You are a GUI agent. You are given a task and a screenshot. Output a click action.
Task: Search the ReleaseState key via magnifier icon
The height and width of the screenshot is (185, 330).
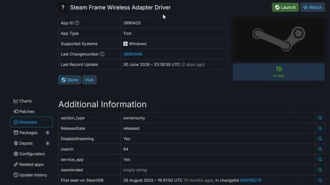click(320, 128)
